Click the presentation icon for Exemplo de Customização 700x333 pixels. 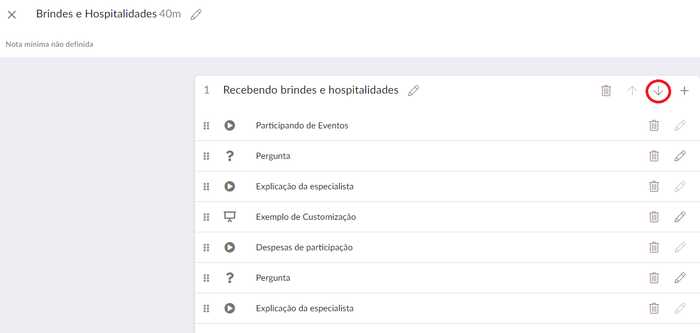click(230, 217)
